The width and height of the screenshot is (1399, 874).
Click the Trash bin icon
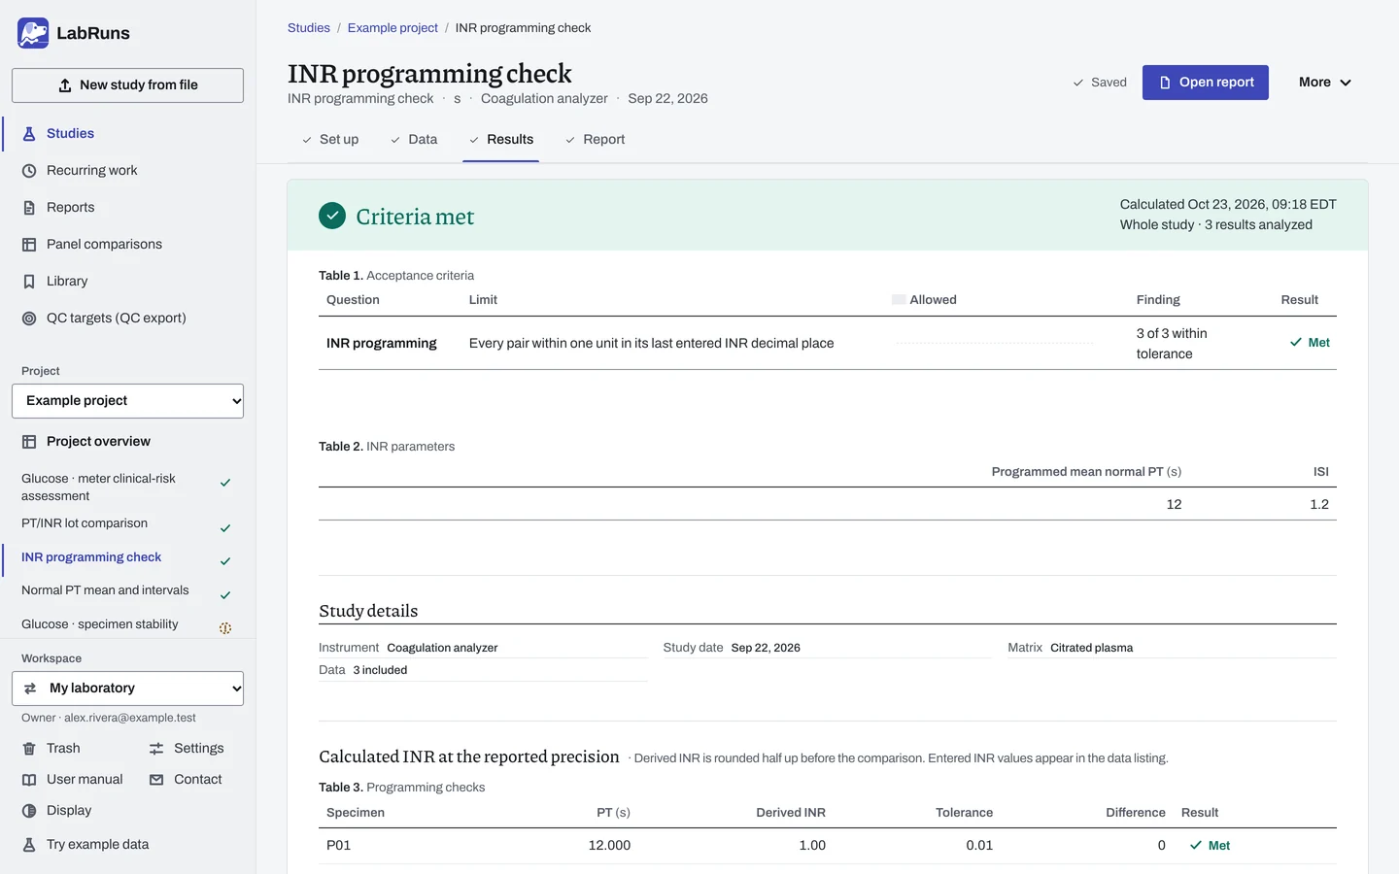coord(29,749)
